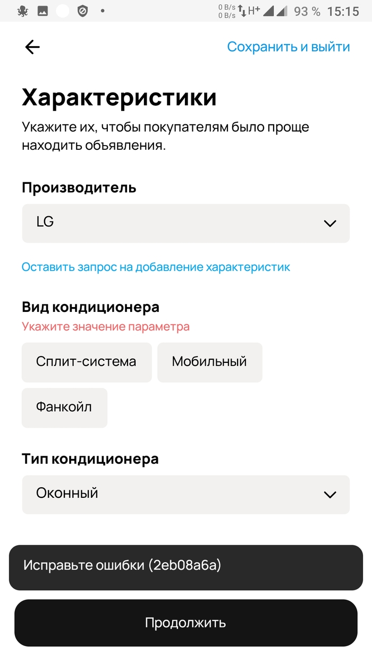
Task: Tap the back arrow icon
Action: pyautogui.click(x=32, y=47)
